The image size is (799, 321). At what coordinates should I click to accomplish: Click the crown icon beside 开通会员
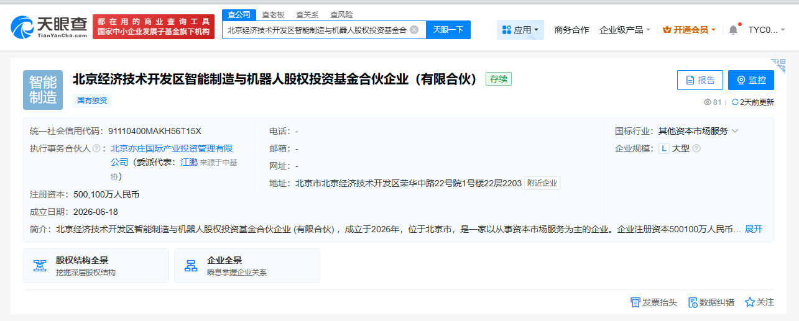(x=667, y=29)
